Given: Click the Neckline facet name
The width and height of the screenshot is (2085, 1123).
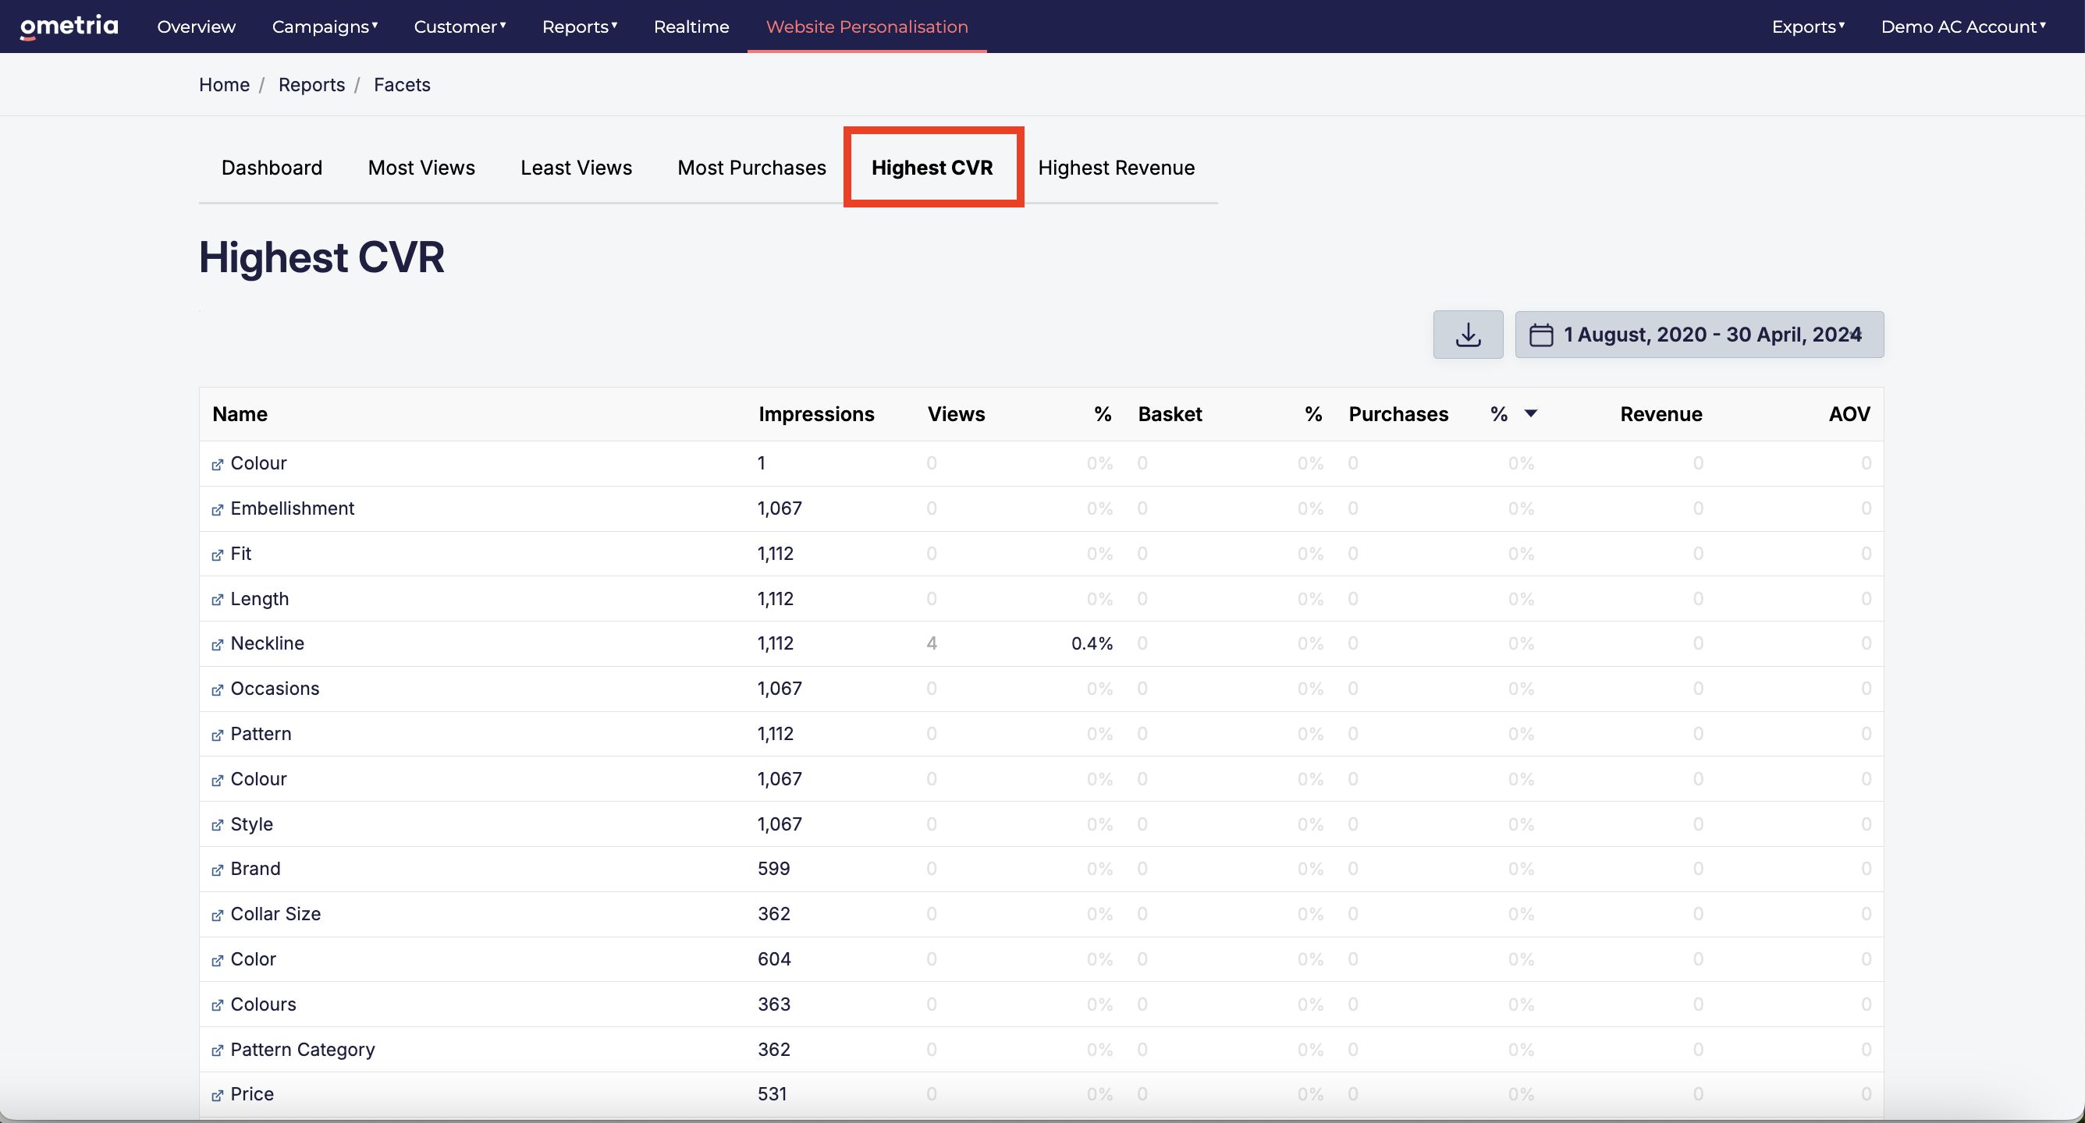Looking at the screenshot, I should point(267,643).
